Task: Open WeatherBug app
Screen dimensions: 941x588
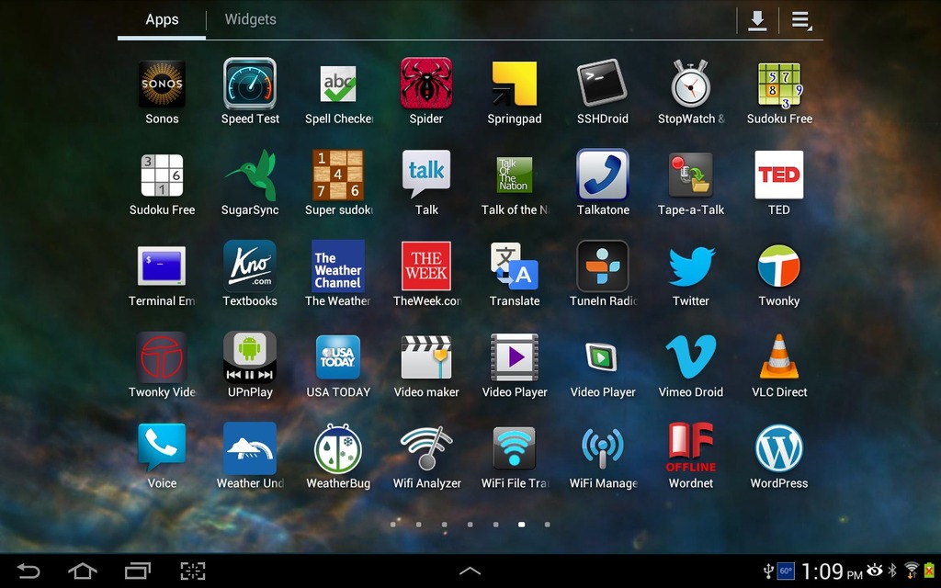Action: tap(338, 458)
